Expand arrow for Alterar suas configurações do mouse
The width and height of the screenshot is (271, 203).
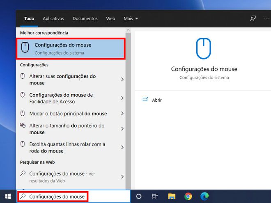click(122, 80)
